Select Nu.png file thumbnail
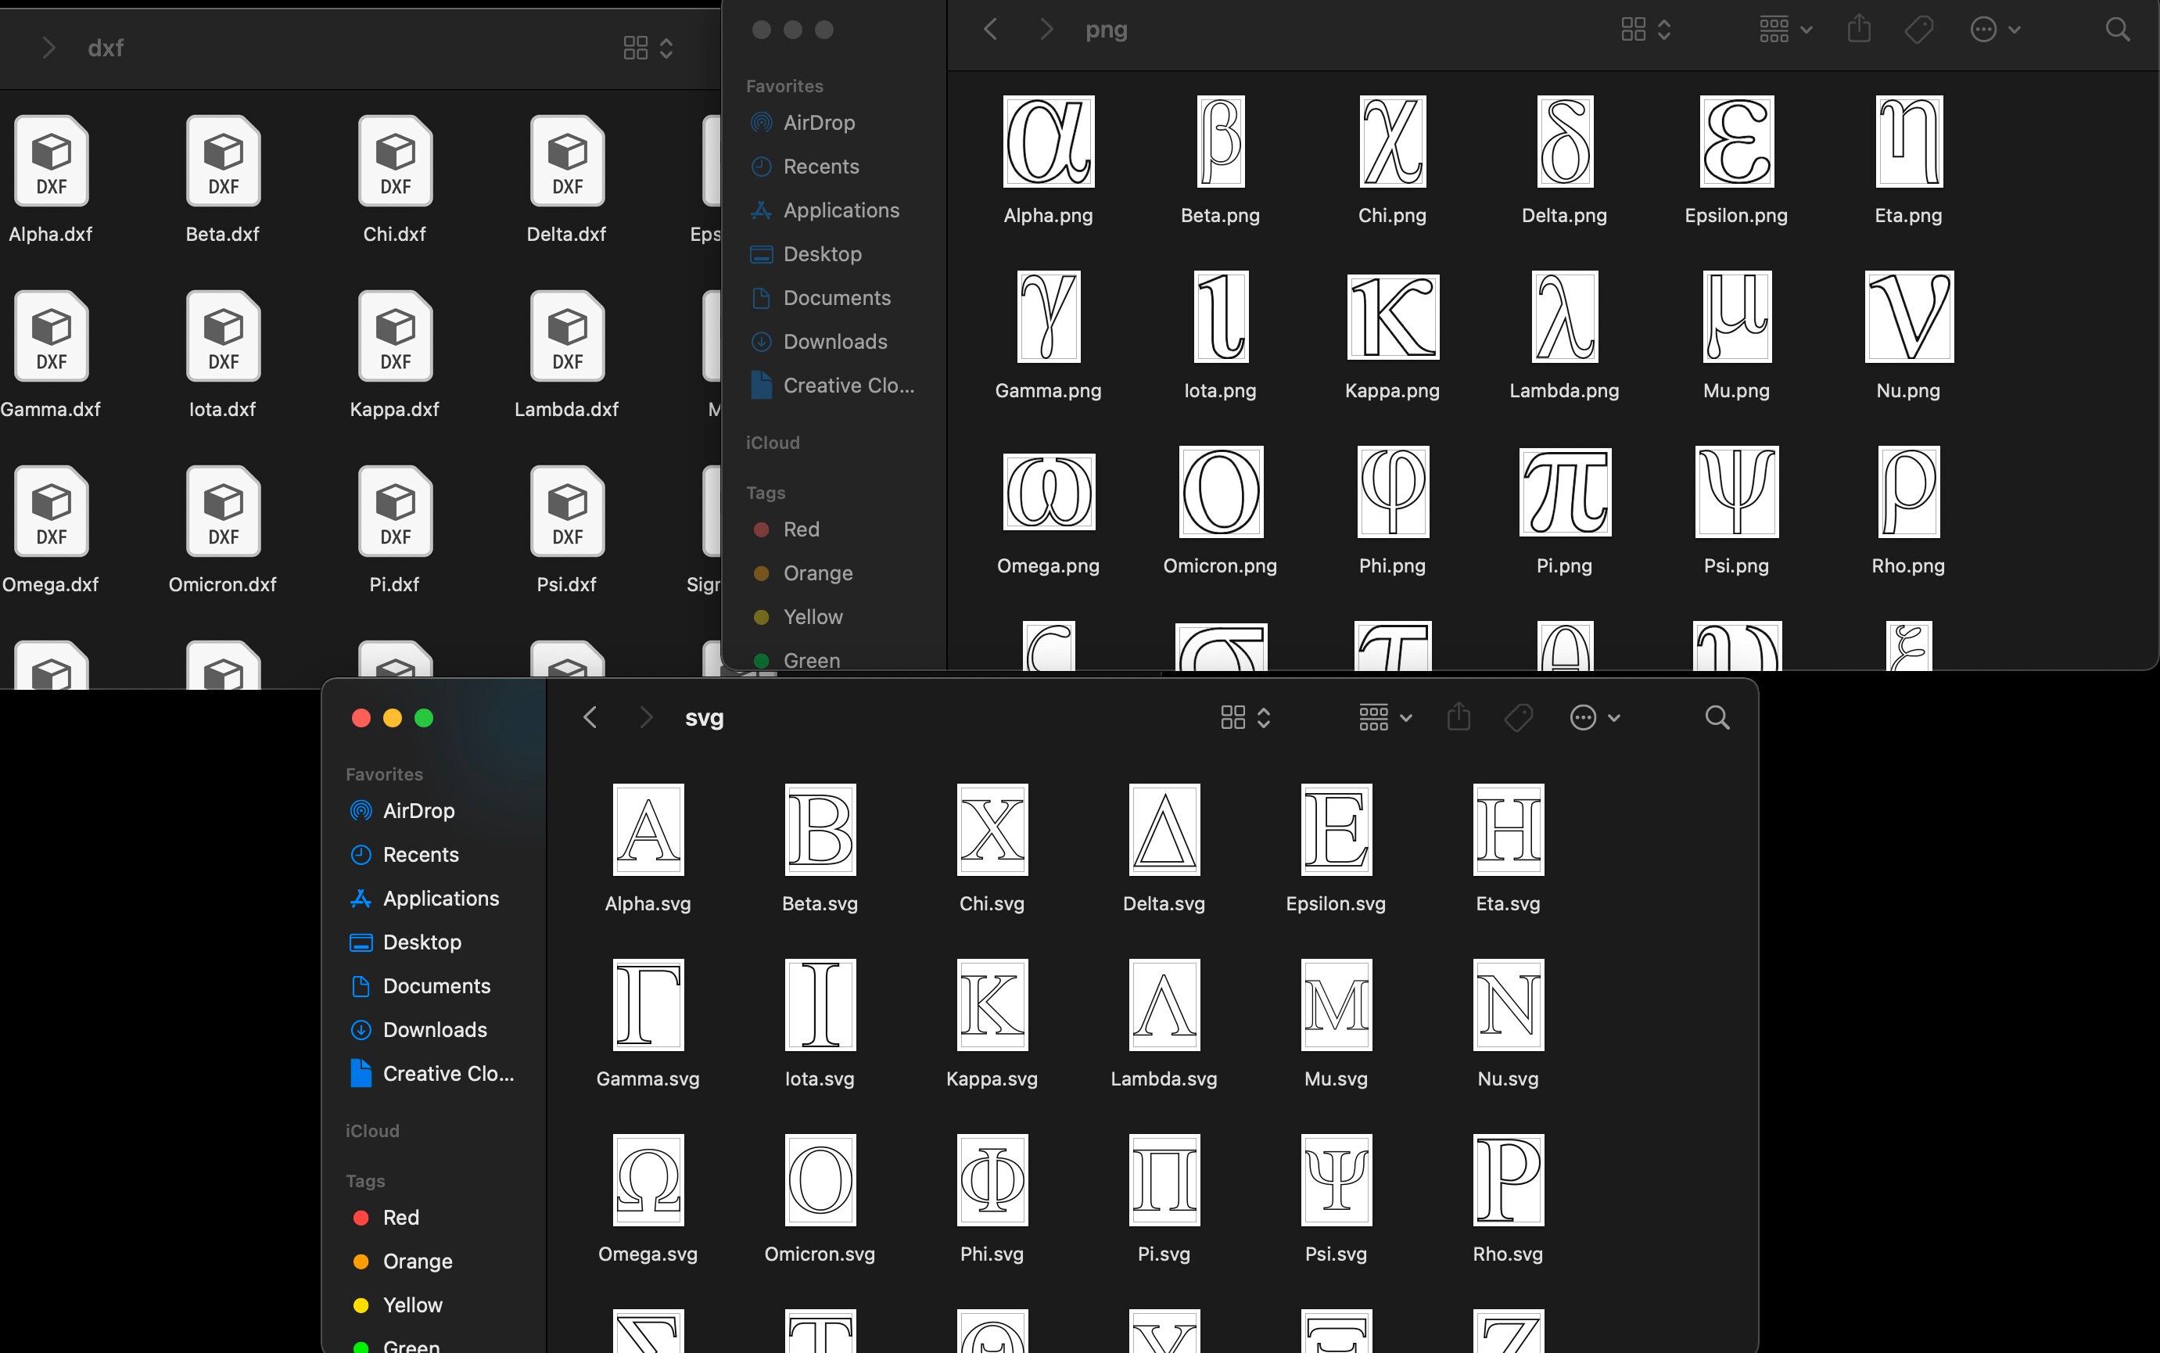The height and width of the screenshot is (1353, 2160). 1908,317
